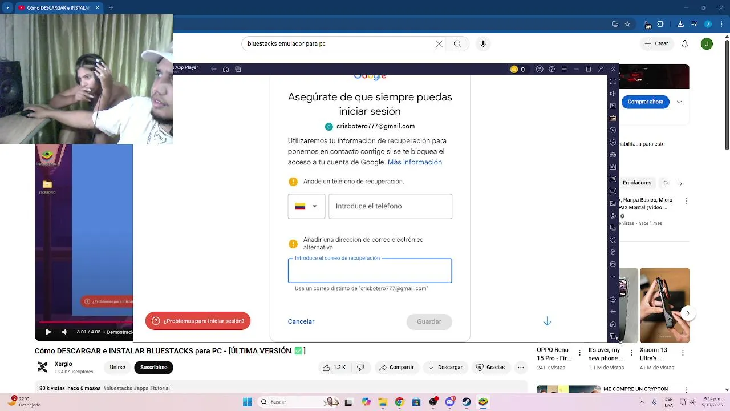Click BlueStacks set location icon
The image size is (730, 411).
[613, 252]
